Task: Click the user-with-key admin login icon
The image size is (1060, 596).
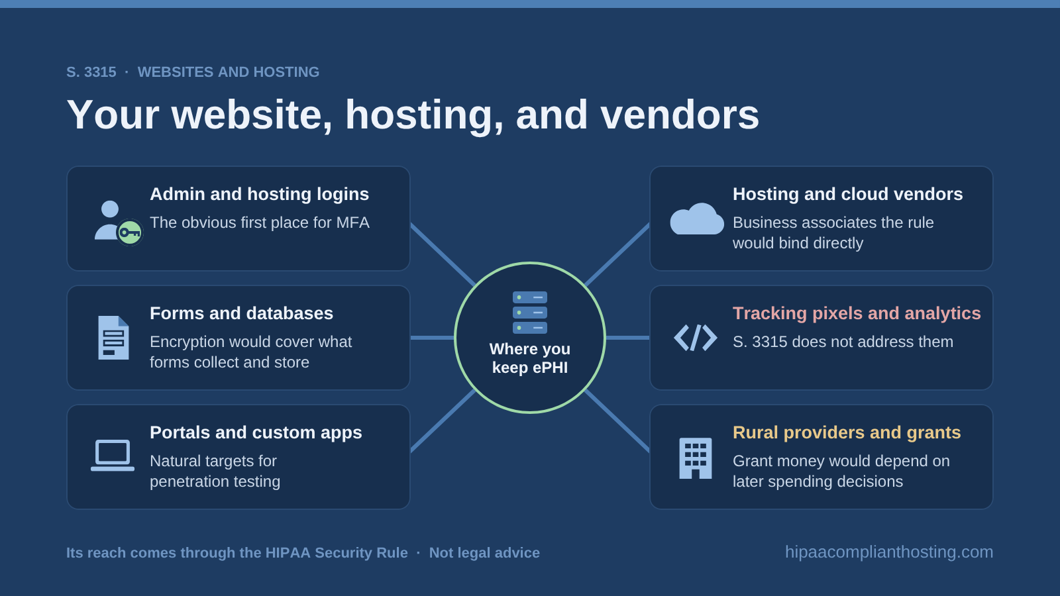Action: click(118, 223)
